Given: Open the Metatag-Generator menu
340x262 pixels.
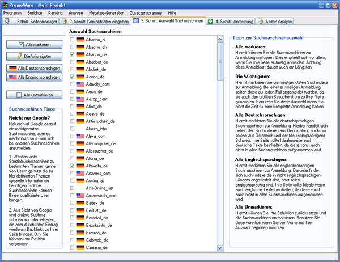Looking at the screenshot, I should click(107, 13).
